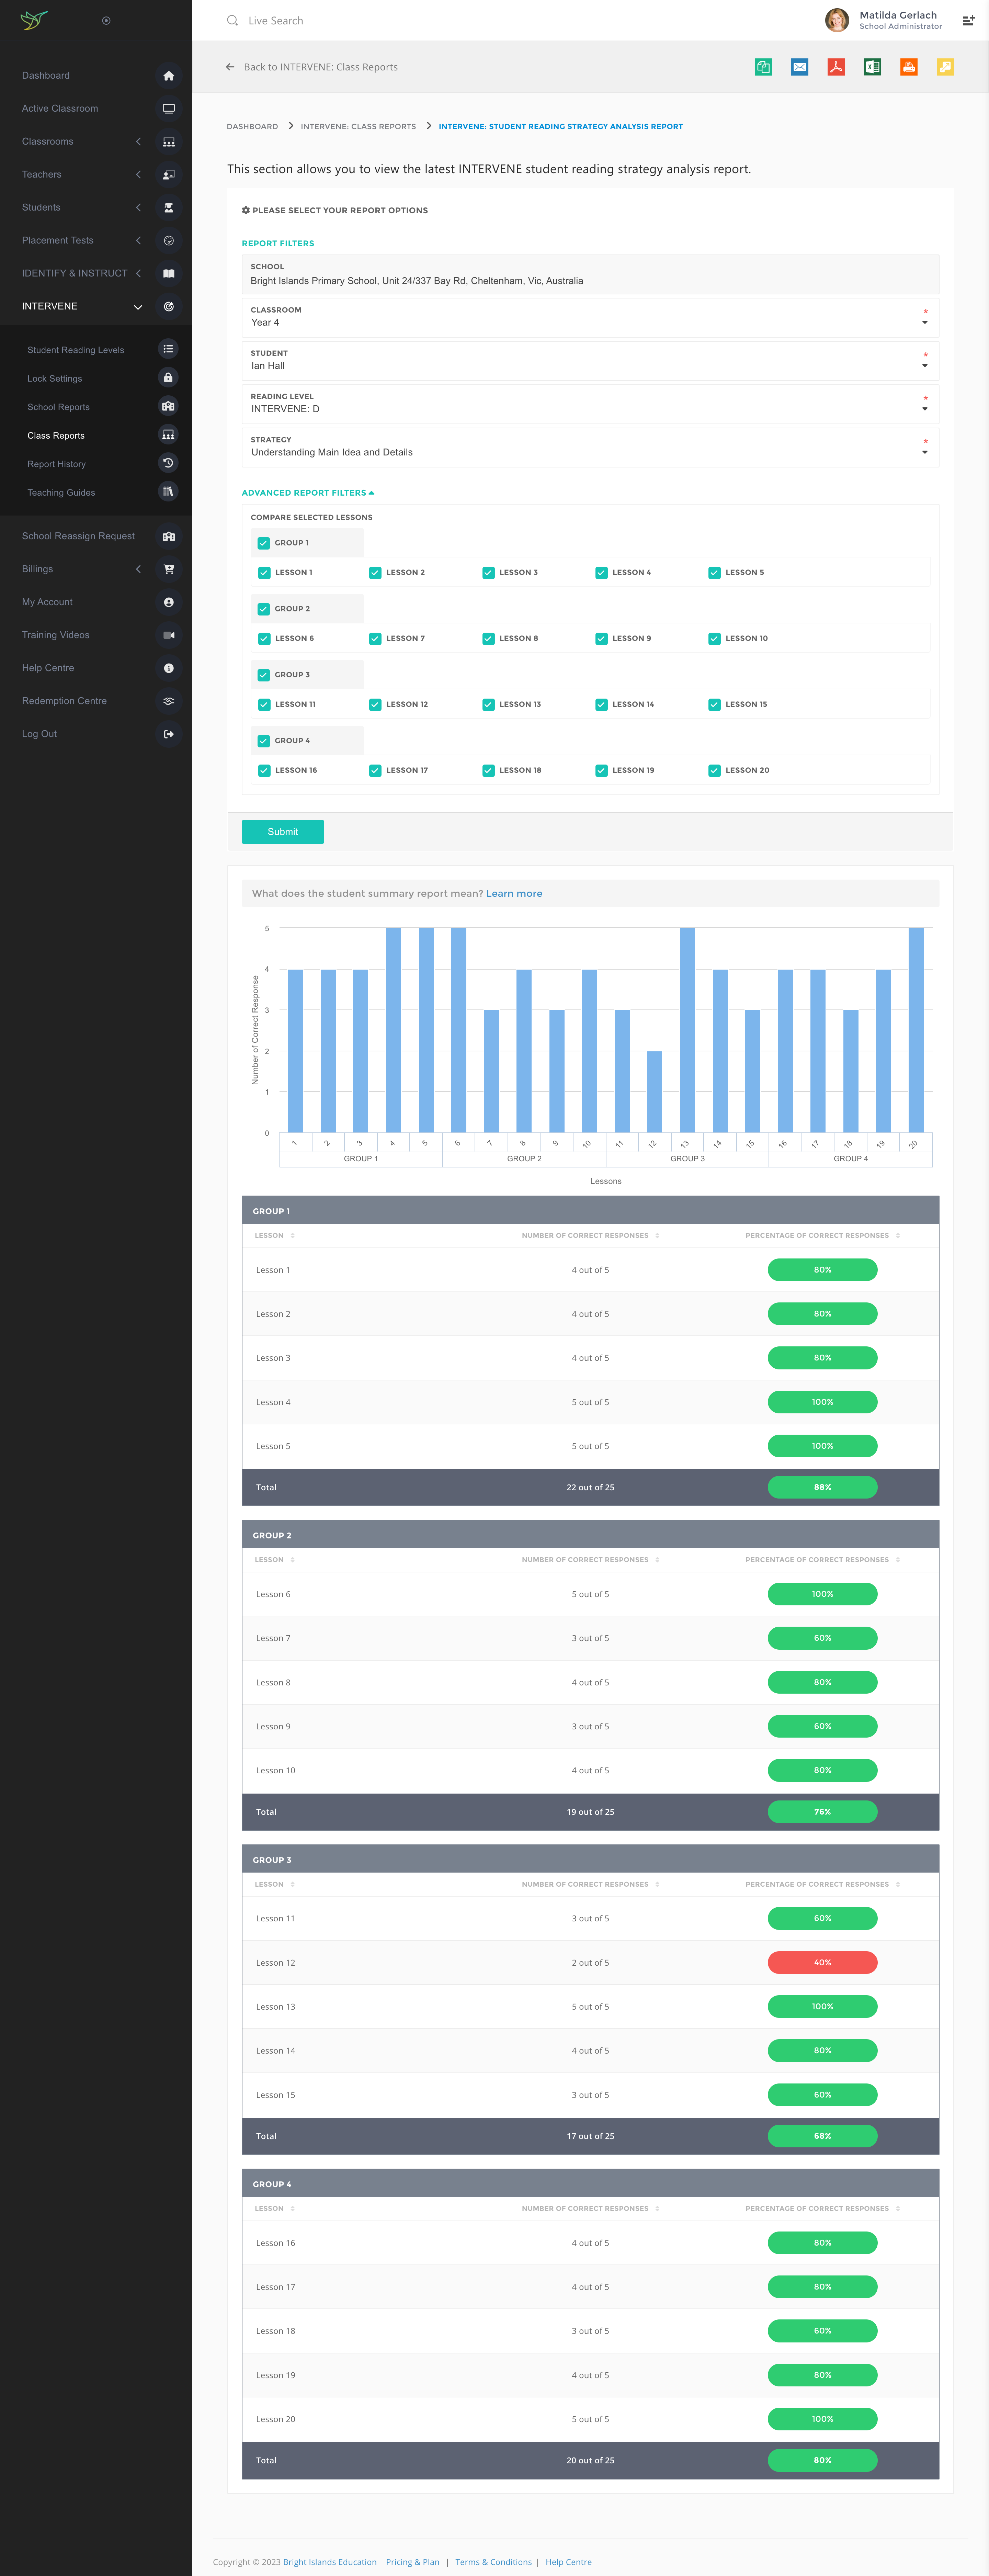This screenshot has width=989, height=2576.
Task: Uncheck Lesson 12 checkbox
Action: click(x=375, y=705)
